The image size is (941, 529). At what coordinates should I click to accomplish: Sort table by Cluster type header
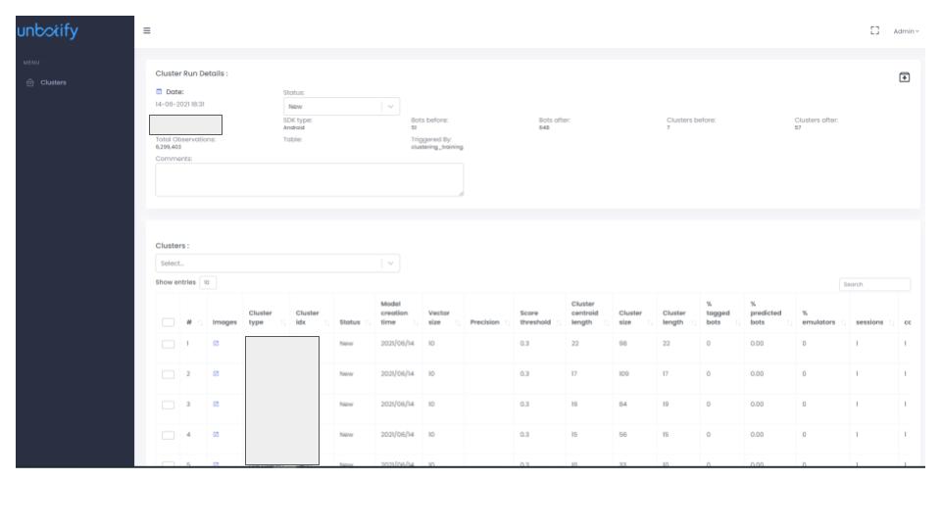(261, 317)
